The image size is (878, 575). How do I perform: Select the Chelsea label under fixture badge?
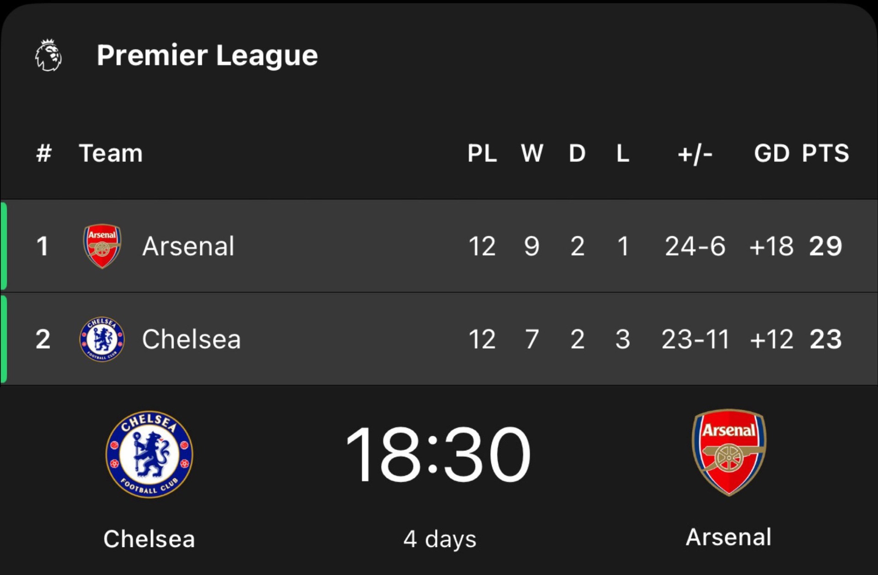click(149, 539)
